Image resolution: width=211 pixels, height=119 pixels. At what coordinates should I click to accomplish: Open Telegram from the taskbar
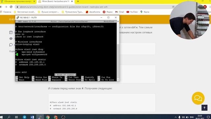24,117
